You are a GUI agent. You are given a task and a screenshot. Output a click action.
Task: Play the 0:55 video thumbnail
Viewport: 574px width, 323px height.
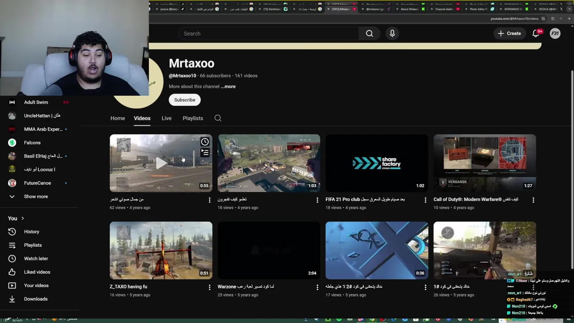coord(161,163)
